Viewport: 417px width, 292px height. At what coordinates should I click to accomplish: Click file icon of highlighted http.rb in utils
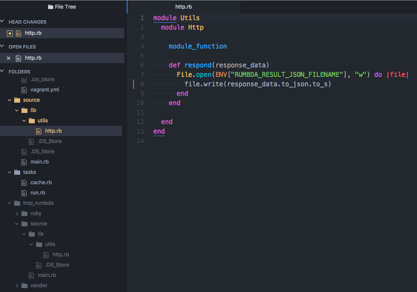[x=39, y=131]
